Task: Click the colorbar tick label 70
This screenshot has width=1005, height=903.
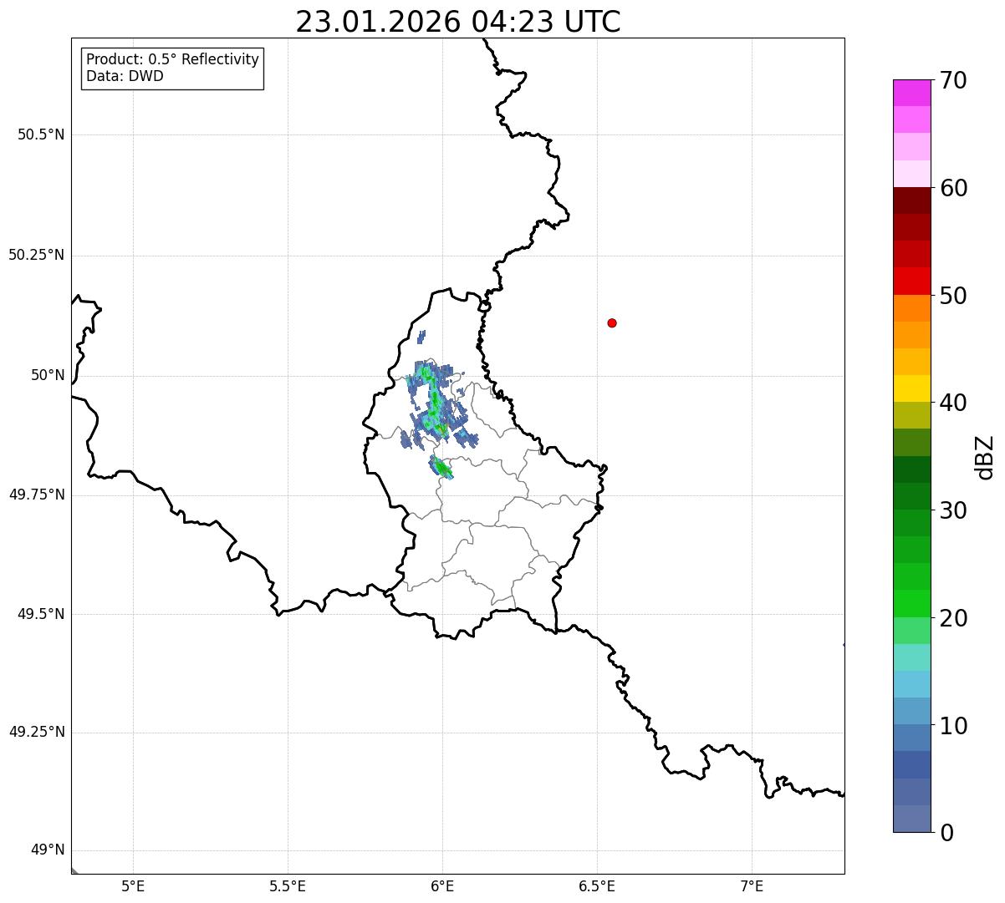Action: click(x=953, y=80)
